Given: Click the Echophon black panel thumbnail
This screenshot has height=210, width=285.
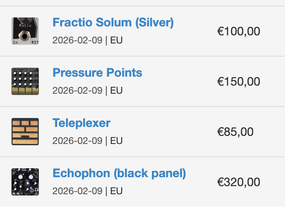Looking at the screenshot, I should click(25, 182).
